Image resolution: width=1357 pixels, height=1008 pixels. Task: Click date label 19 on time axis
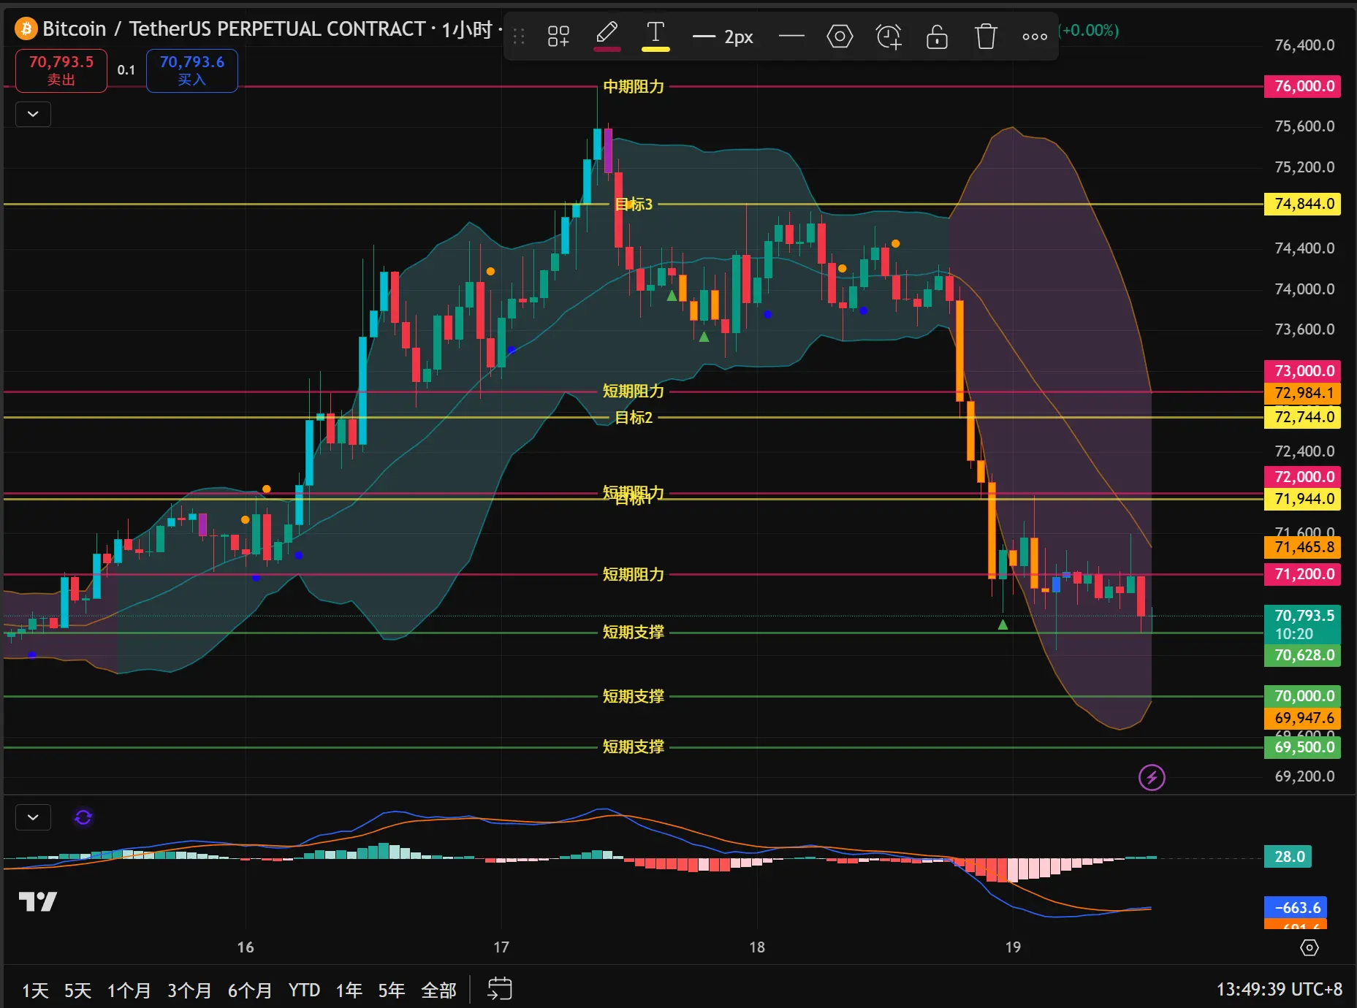point(1013,947)
